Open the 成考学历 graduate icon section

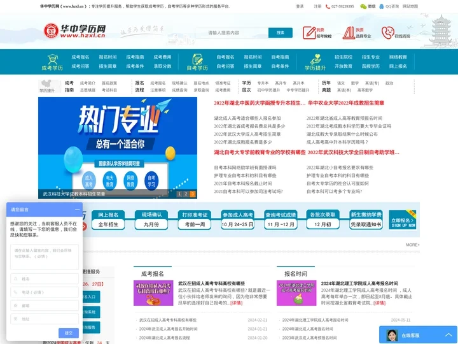click(x=52, y=62)
